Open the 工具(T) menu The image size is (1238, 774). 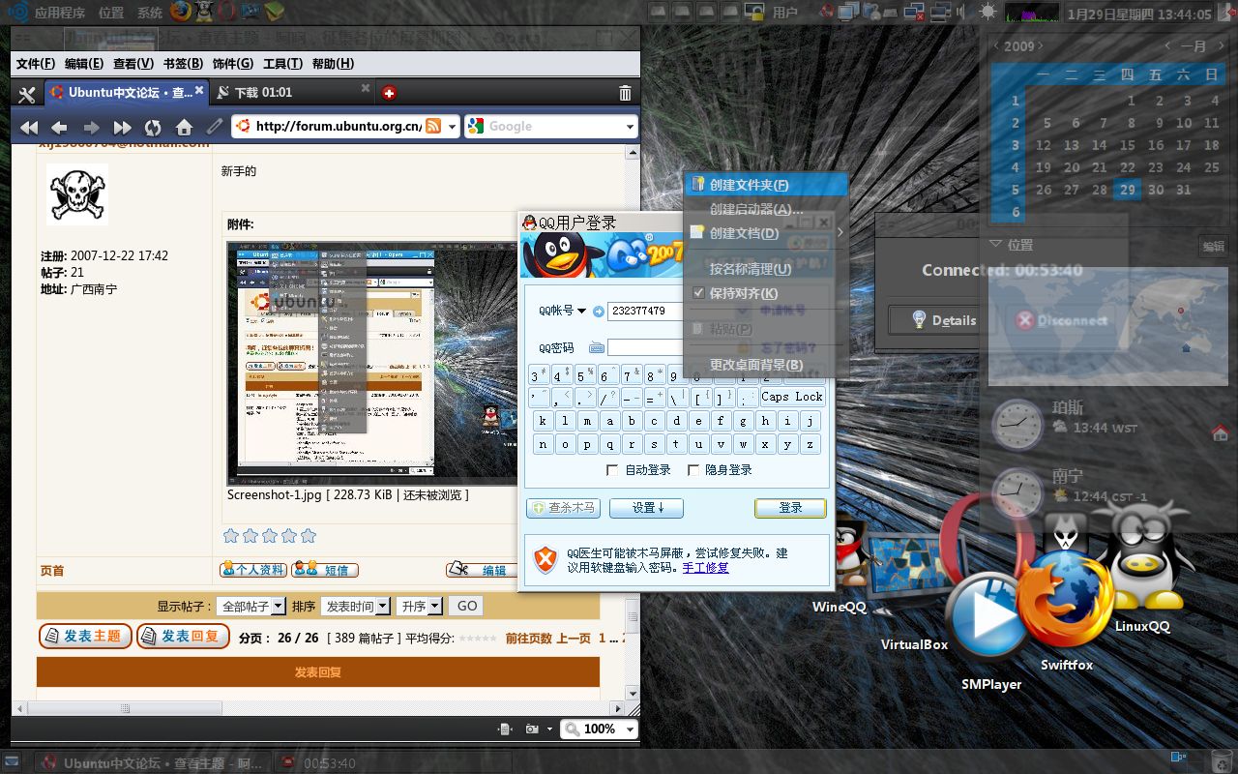(282, 64)
